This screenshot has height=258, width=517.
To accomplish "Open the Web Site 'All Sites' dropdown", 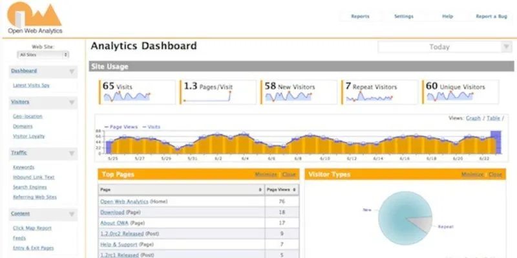I will pyautogui.click(x=43, y=55).
